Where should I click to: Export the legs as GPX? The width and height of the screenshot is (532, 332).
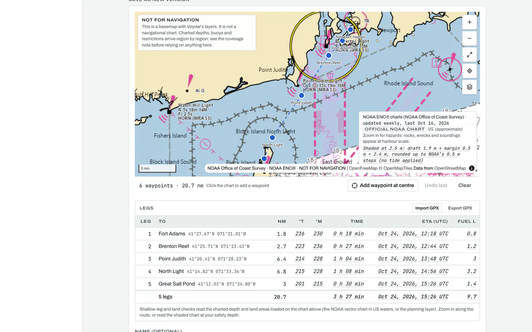(460, 208)
